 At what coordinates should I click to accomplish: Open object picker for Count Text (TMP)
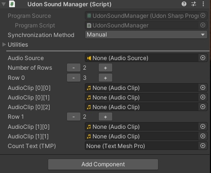point(203,146)
